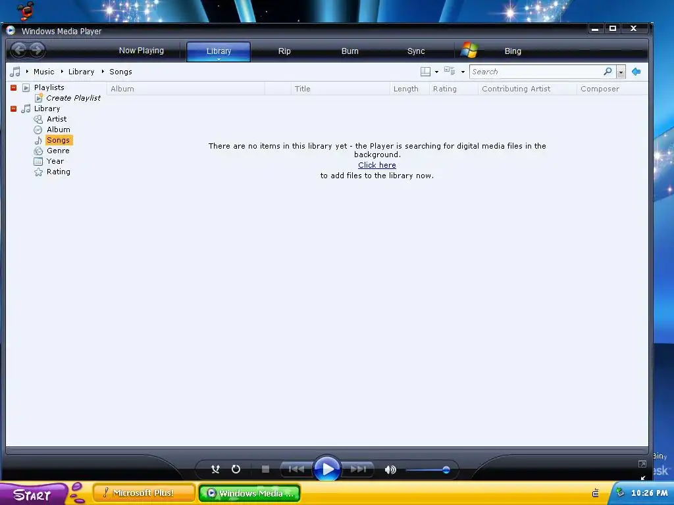This screenshot has width=674, height=505.
Task: Open the Library tab
Action: (219, 51)
